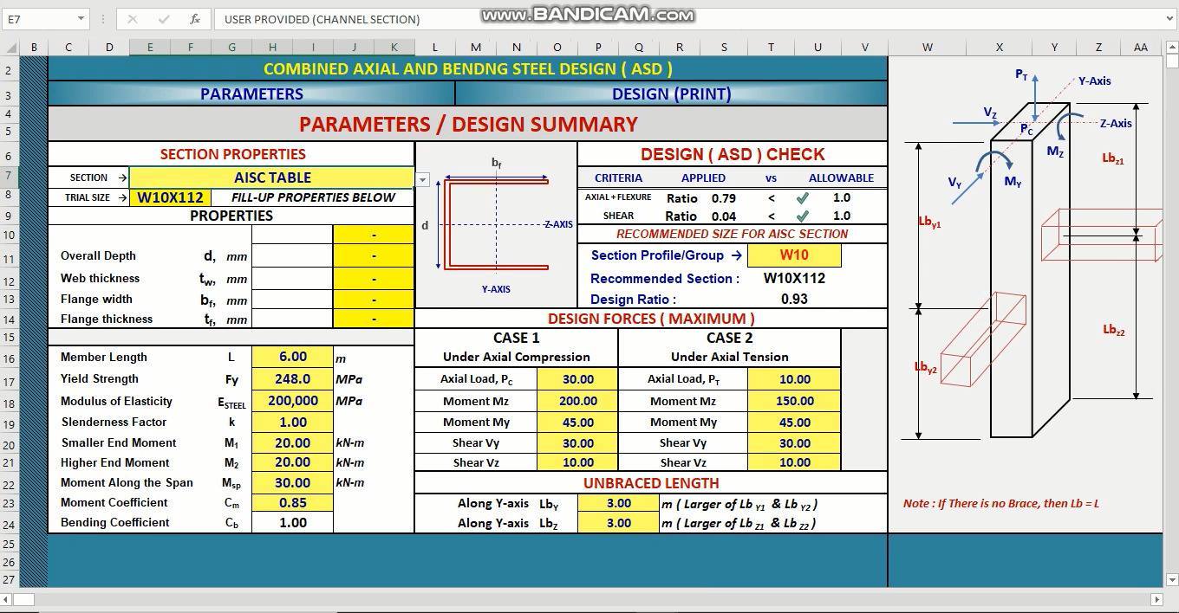Viewport: 1179px width, 613px height.
Task: Select Case 1 Moment Mz value 200.00
Action: (x=577, y=401)
